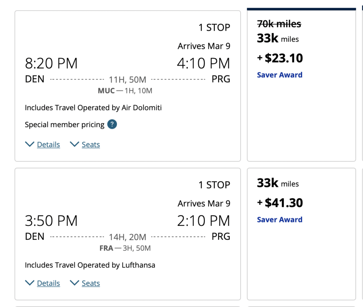Expand Seats for the 8:20 PM flight
This screenshot has width=363, height=307.
point(90,144)
